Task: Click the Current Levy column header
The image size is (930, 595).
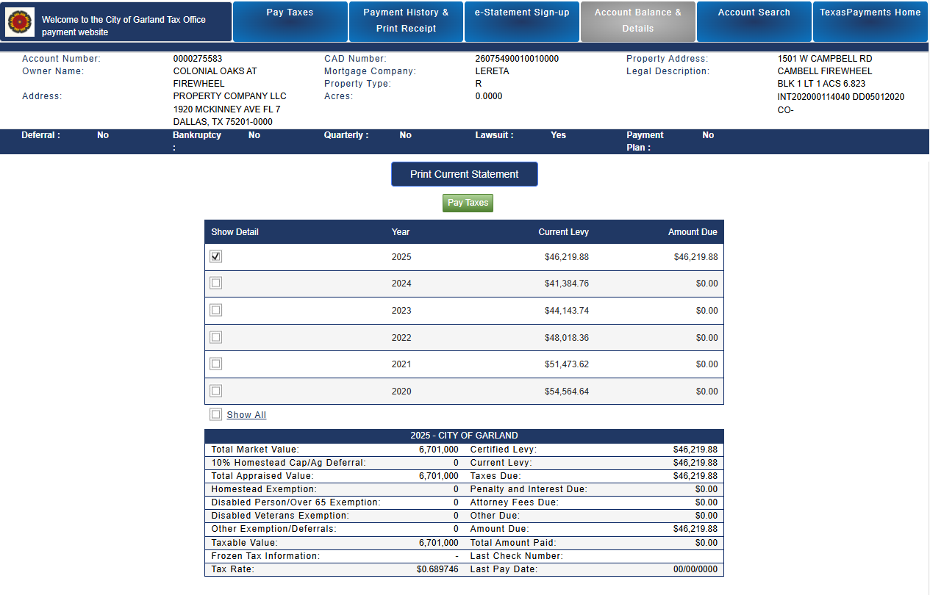Action: [563, 232]
